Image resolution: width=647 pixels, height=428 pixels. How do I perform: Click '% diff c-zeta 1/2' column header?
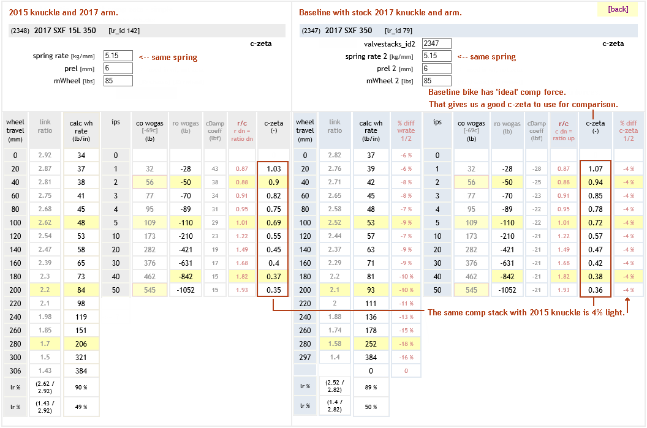pos(629,130)
